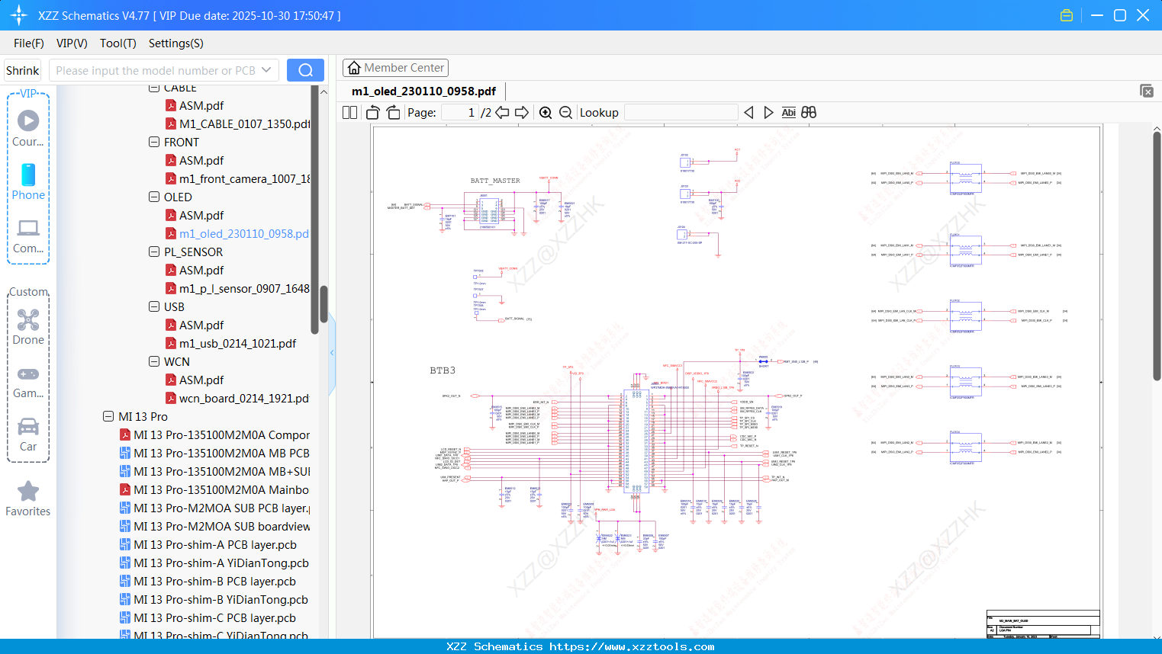Open the Tool(T) menu

coord(117,43)
